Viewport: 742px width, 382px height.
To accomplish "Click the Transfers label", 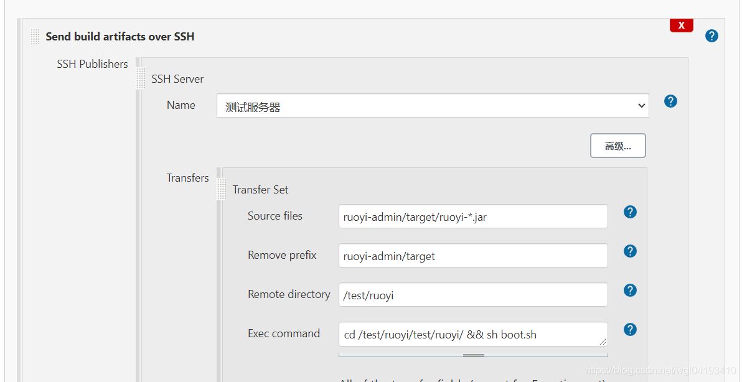I will click(x=187, y=178).
